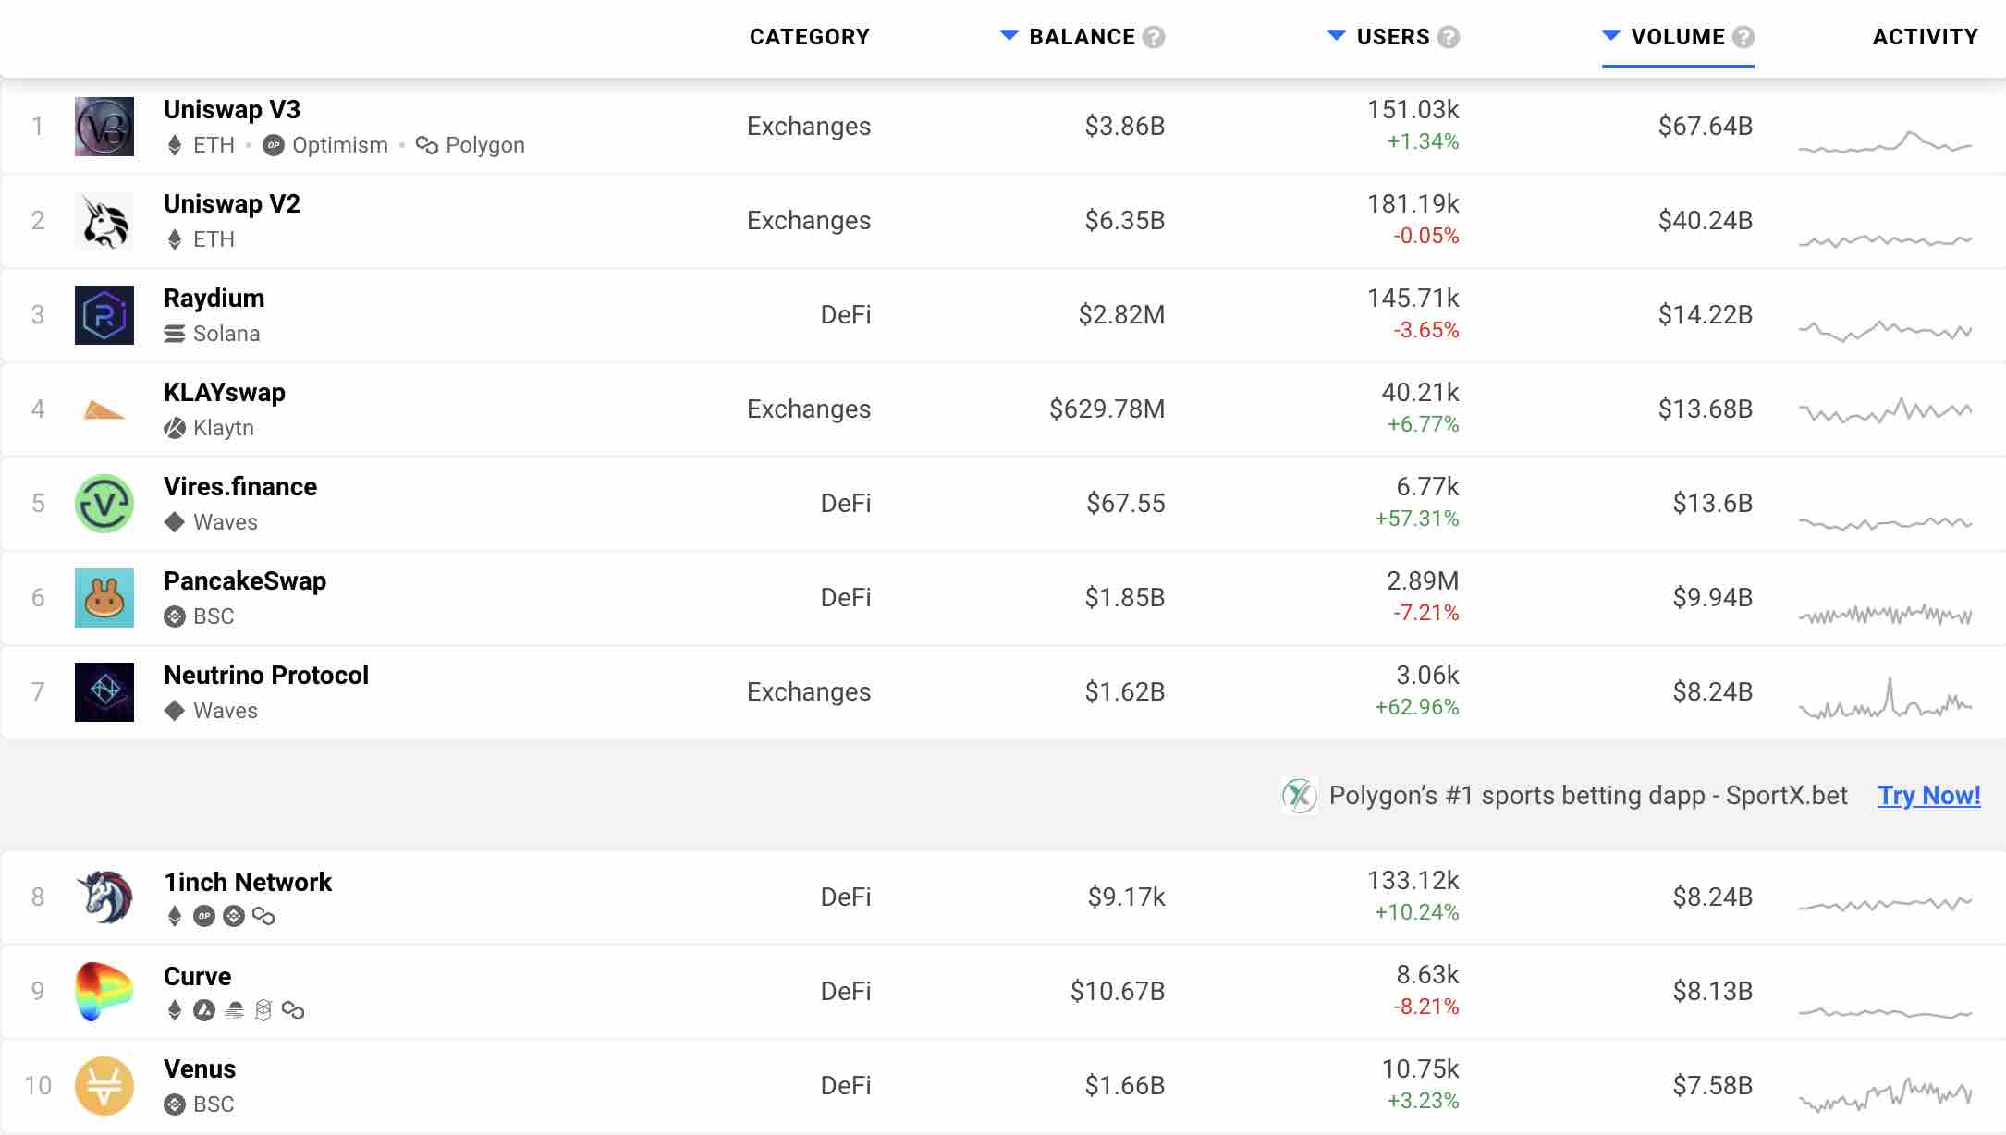This screenshot has height=1135, width=2006.
Task: Click the PancakeSwap bunny icon
Action: tap(104, 598)
